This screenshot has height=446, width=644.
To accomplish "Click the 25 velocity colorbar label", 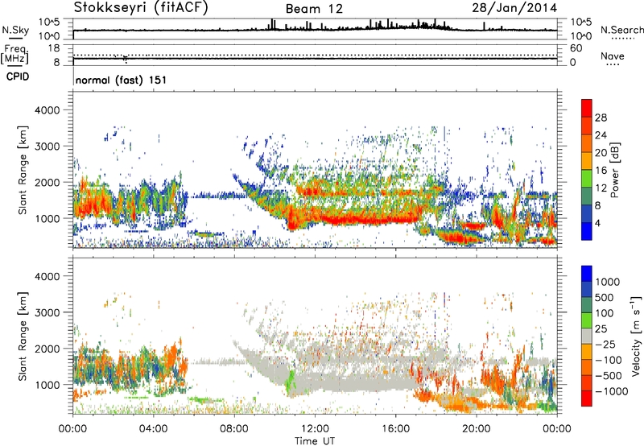I will [601, 329].
